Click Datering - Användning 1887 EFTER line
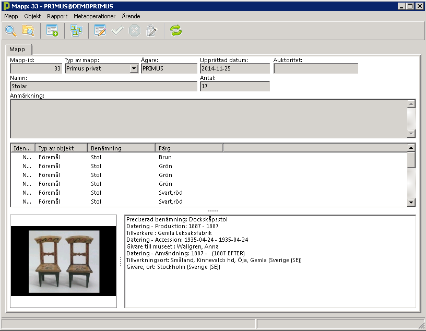 pyautogui.click(x=185, y=254)
